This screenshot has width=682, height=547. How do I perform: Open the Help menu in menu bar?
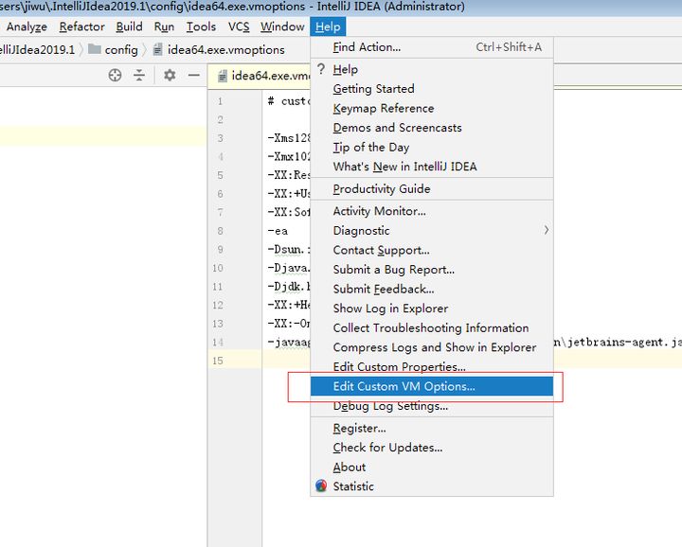tap(328, 26)
